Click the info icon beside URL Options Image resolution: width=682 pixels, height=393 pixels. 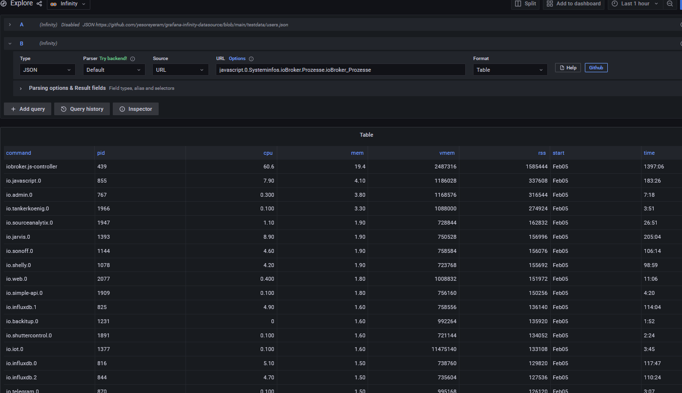251,59
